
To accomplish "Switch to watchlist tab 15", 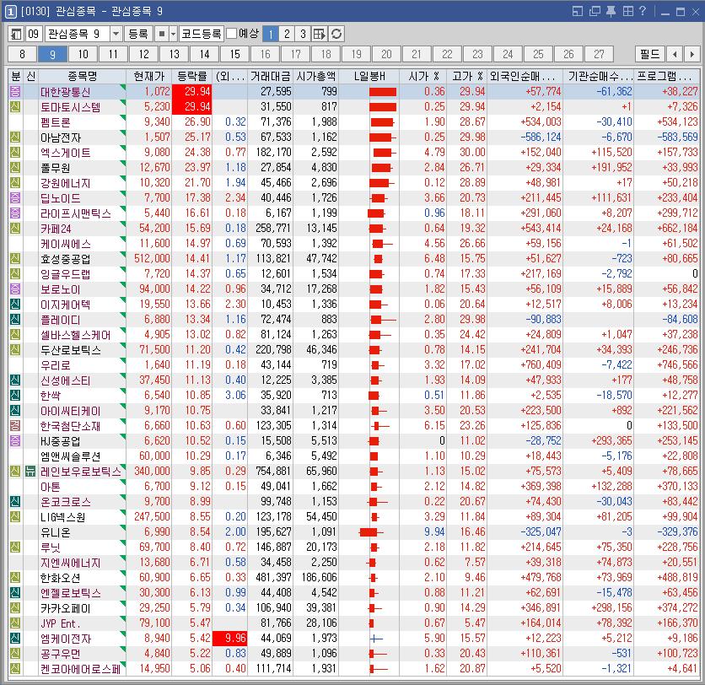I will [x=234, y=55].
